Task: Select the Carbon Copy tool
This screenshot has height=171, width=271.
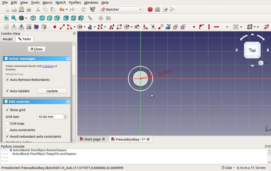Action: pos(175,27)
